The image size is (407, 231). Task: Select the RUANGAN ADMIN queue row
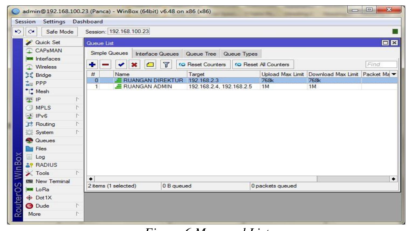(242, 87)
